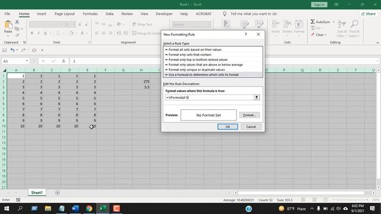
Task: Open Word from the taskbar
Action: [x=76, y=209]
